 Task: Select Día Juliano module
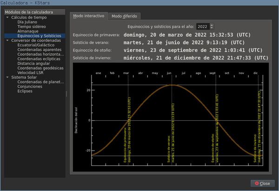[x=27, y=21]
